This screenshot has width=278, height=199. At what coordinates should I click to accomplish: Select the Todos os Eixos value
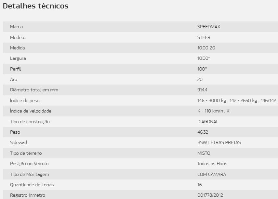(x=212, y=164)
